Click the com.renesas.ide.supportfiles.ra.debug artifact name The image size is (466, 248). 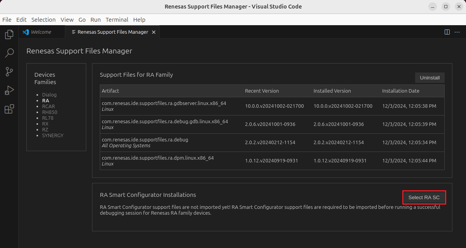coord(145,139)
